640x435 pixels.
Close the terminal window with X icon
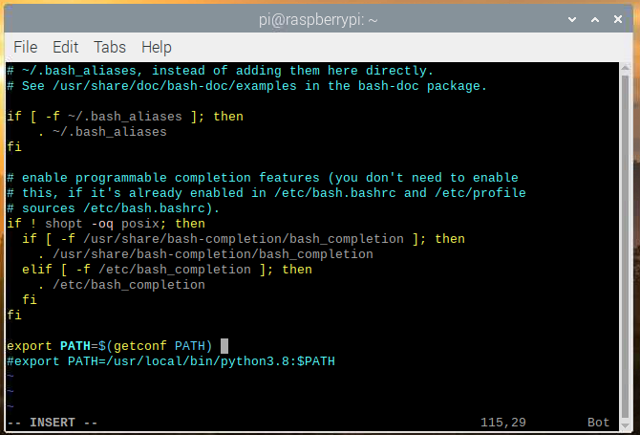point(618,19)
